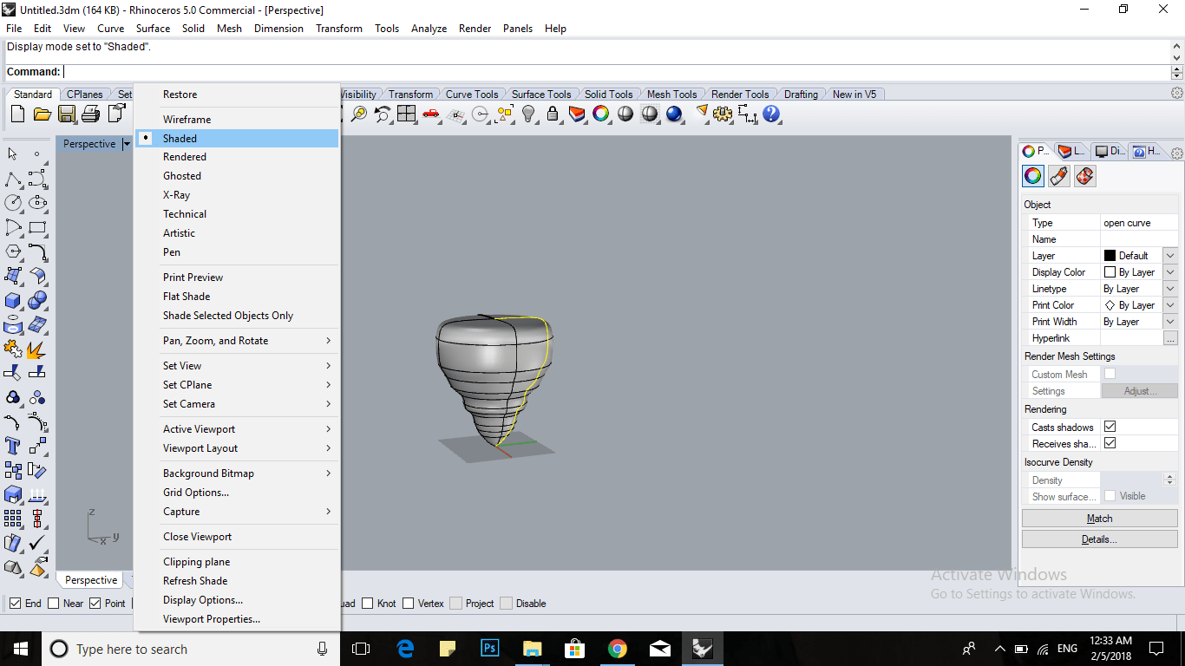Image resolution: width=1185 pixels, height=666 pixels.
Task: Toggle the Disable osnap checkbox
Action: click(x=507, y=604)
